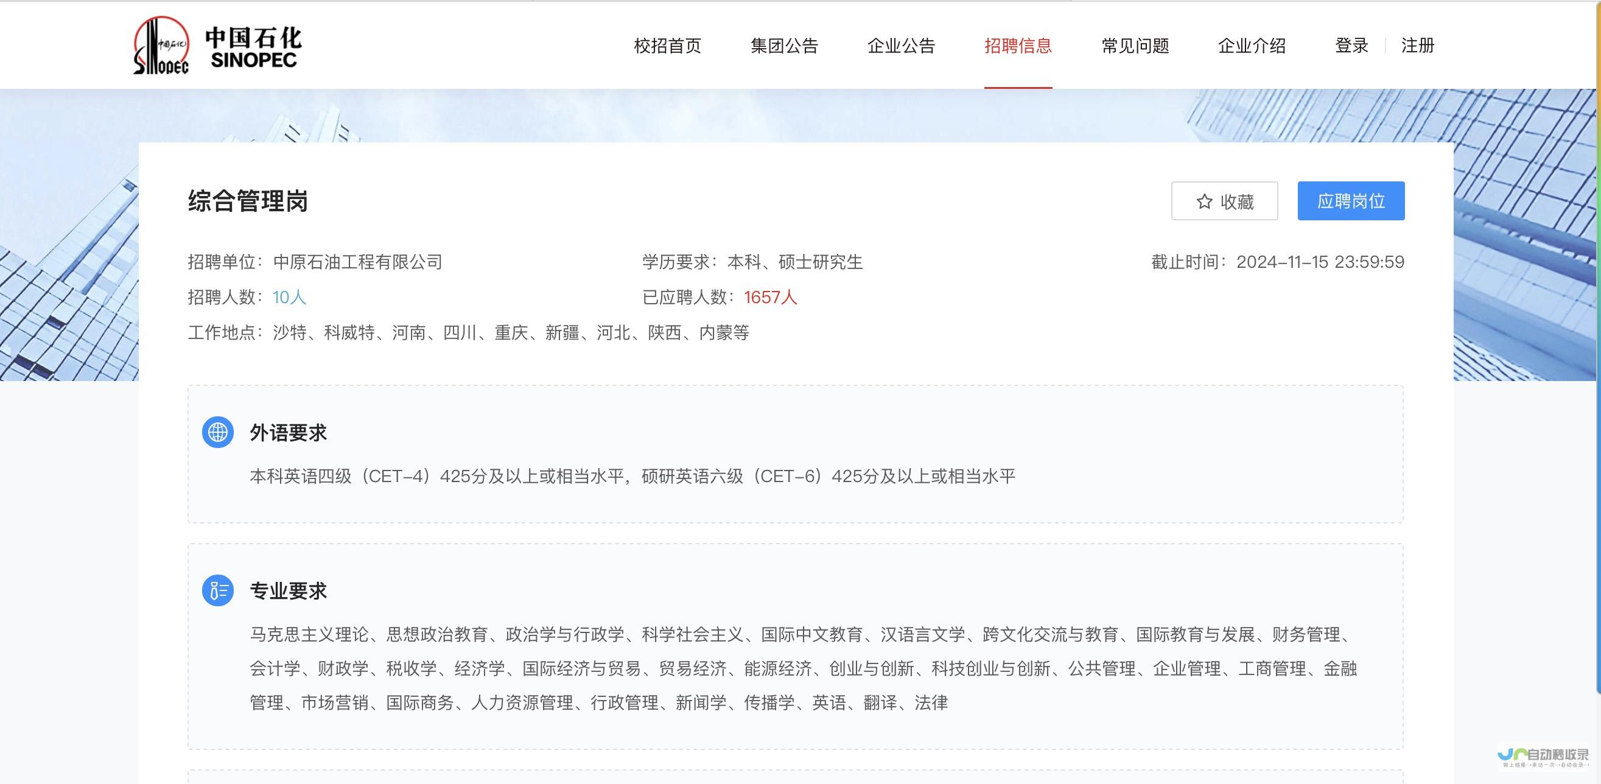Image resolution: width=1601 pixels, height=784 pixels.
Task: Click the 专业要求 section heading
Action: pyautogui.click(x=289, y=591)
